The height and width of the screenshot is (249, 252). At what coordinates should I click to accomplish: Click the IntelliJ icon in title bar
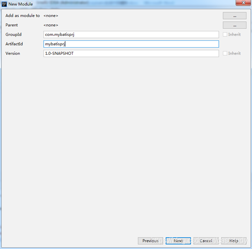tap(4, 4)
